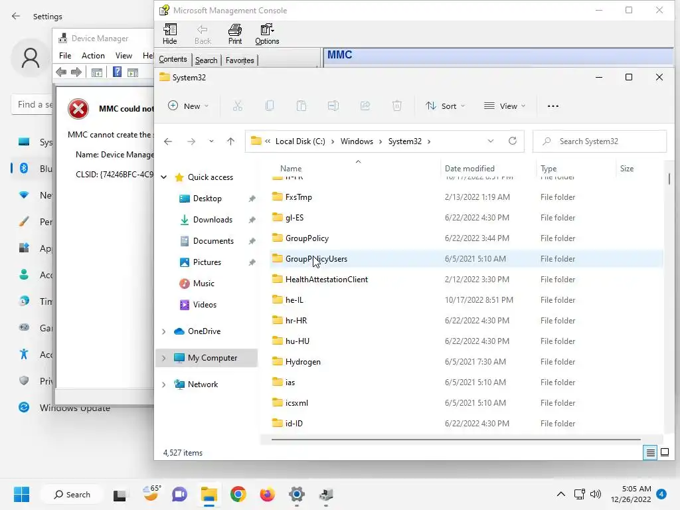Screen dimensions: 680x510
Task: Open the View dropdown menu
Action: click(505, 106)
